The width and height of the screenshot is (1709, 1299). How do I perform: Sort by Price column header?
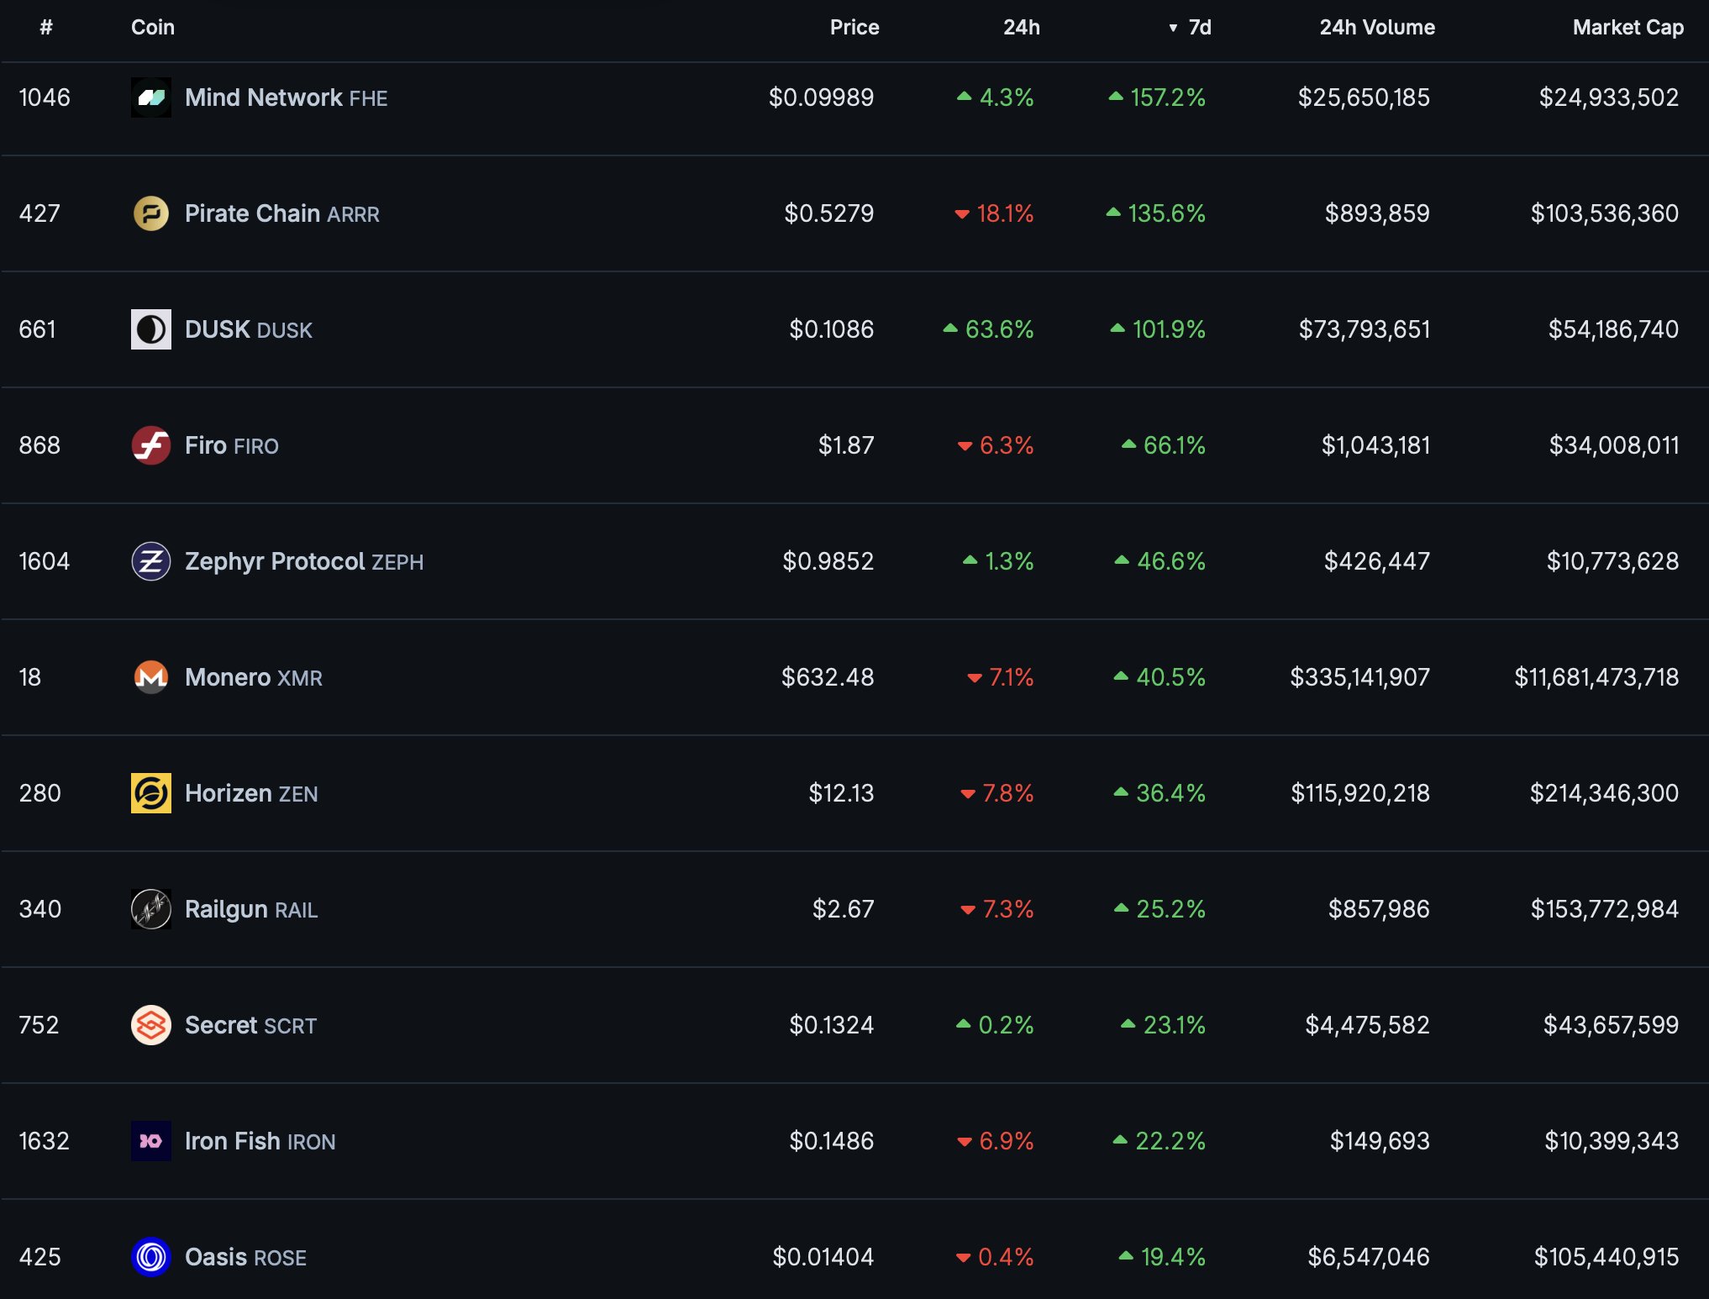(854, 28)
